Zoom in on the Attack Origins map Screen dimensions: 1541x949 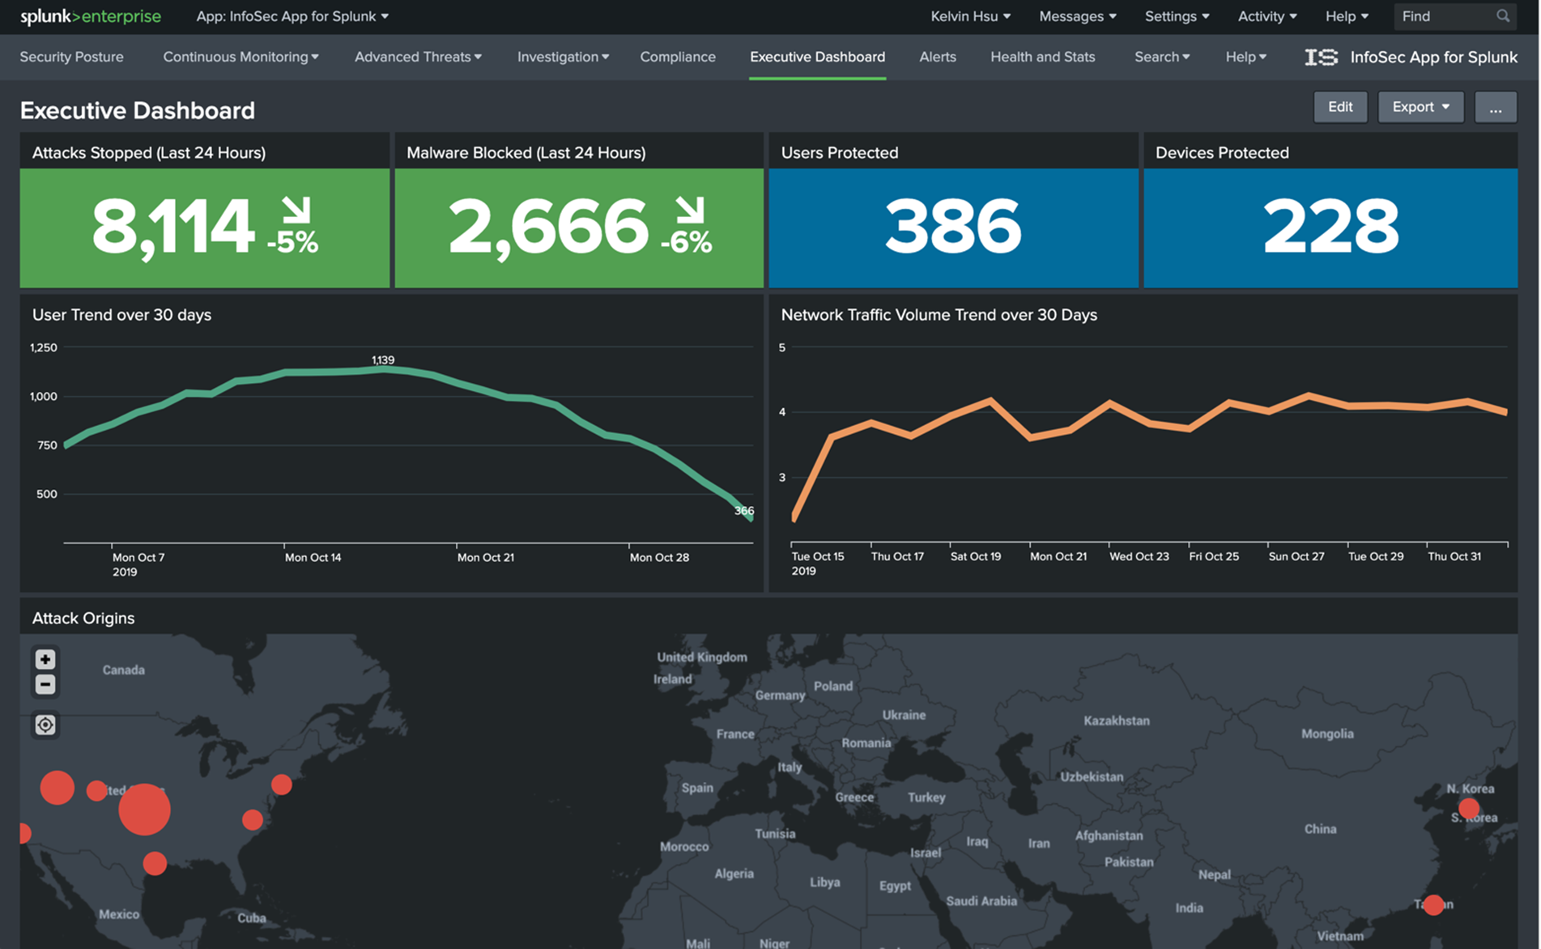point(45,659)
